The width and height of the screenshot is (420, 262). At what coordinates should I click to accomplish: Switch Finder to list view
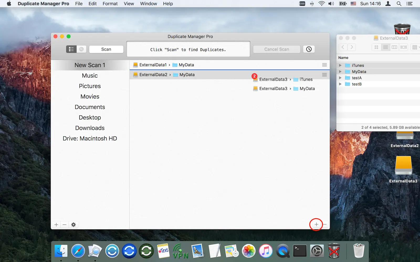click(x=385, y=47)
